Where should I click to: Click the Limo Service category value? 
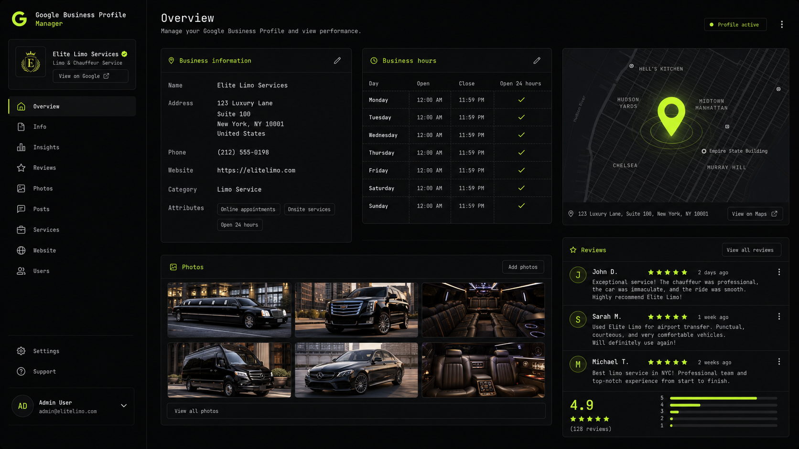pos(239,189)
